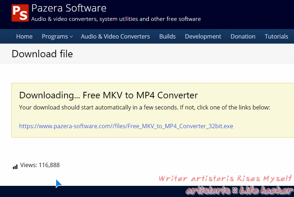Open Audio & Video Converters page
Image resolution: width=294 pixels, height=197 pixels.
click(x=115, y=36)
